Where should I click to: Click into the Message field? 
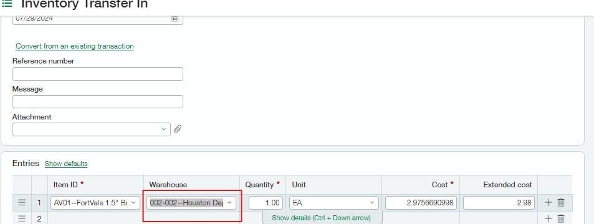(98, 102)
